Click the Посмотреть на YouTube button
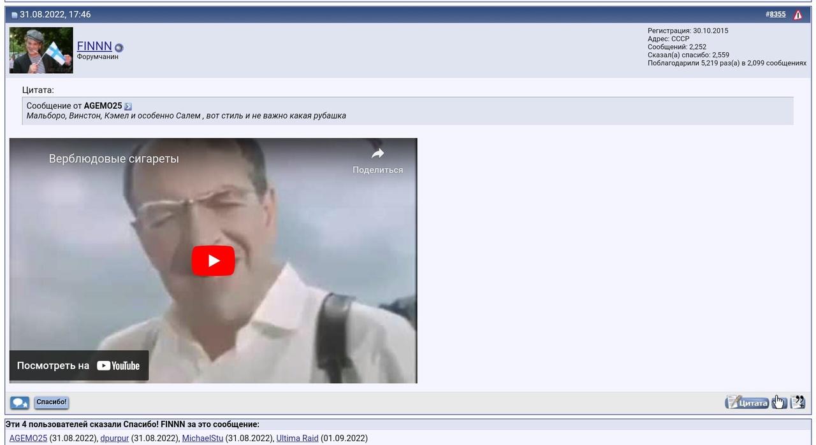This screenshot has height=445, width=816. click(x=79, y=365)
